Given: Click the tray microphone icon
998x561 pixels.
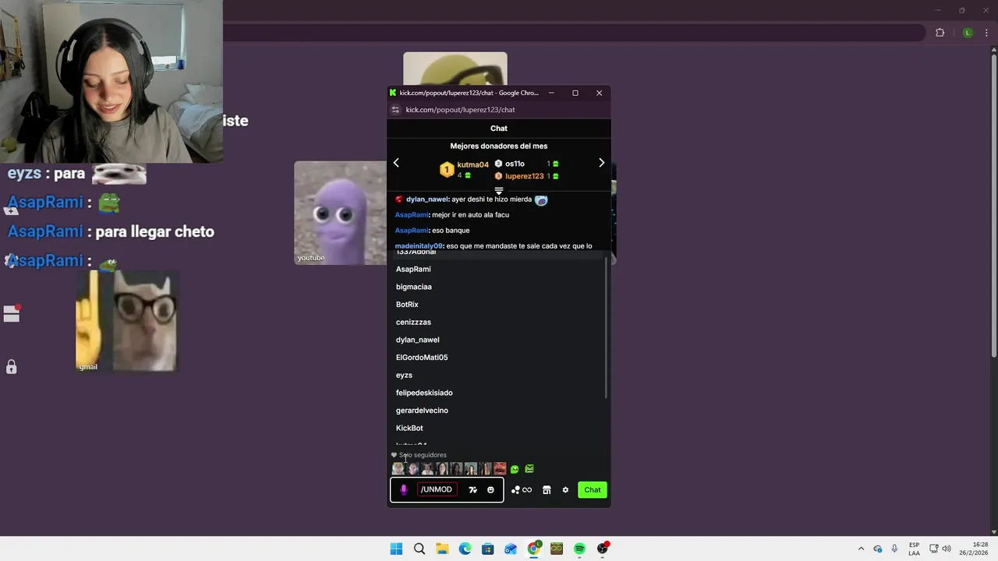Looking at the screenshot, I should click(x=894, y=549).
